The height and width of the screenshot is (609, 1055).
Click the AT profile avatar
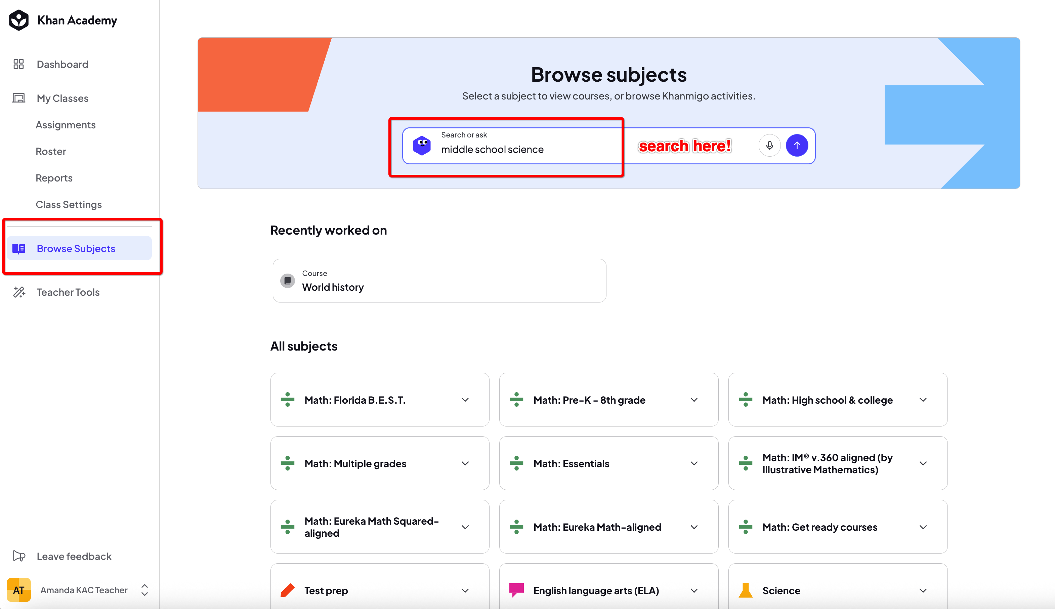(19, 590)
